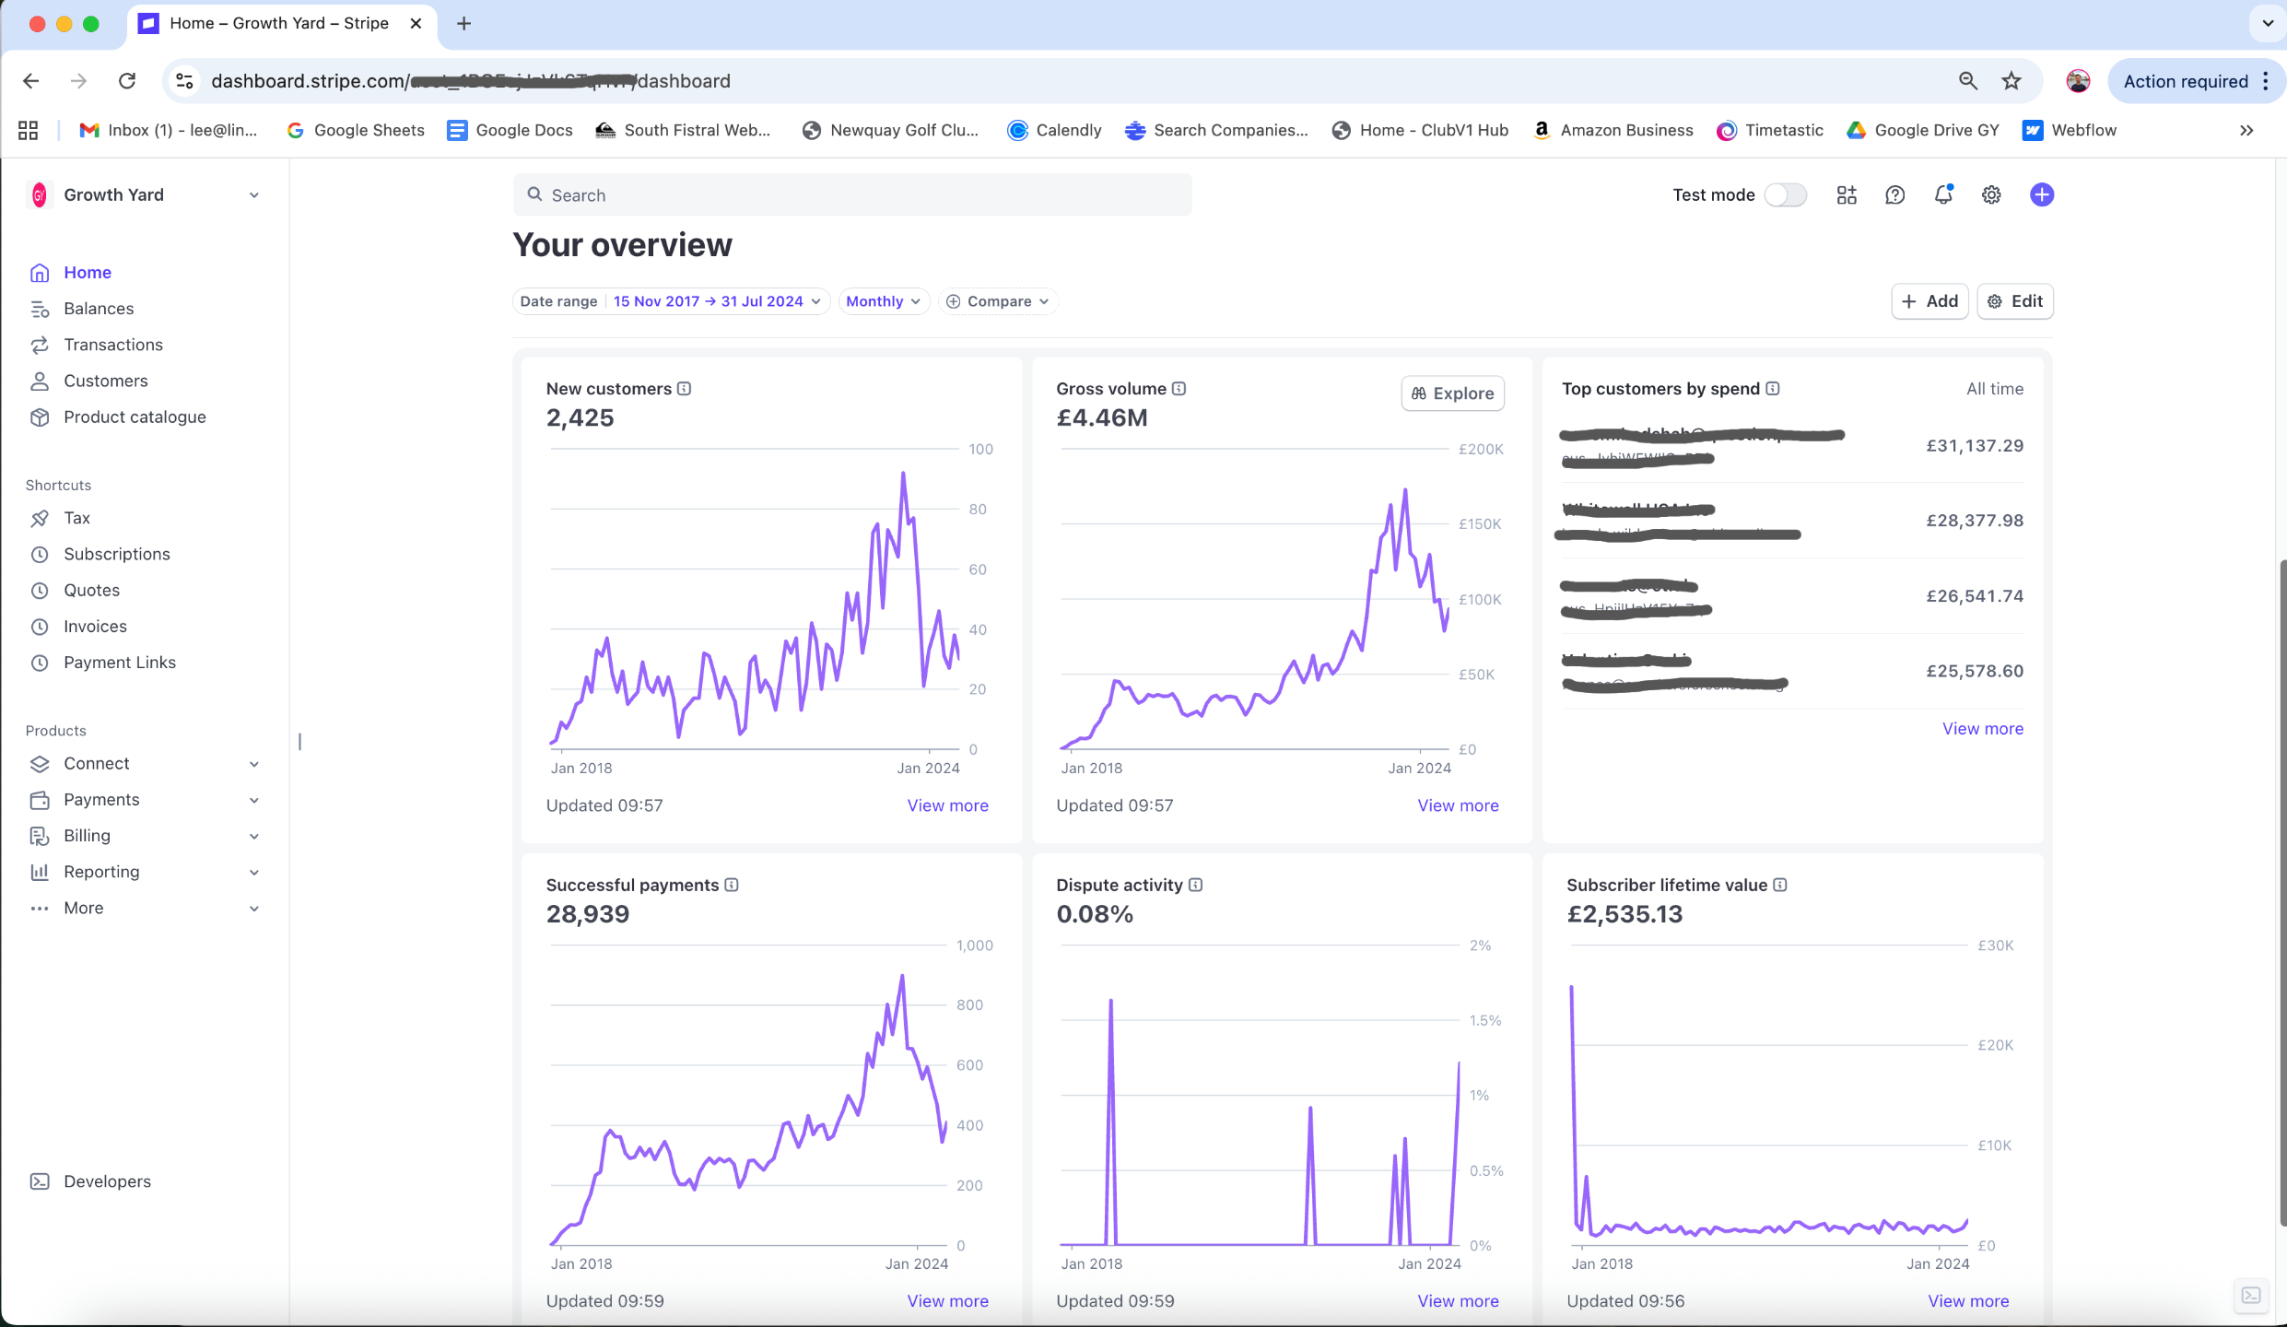The height and width of the screenshot is (1327, 2287).
Task: Click the Search input field
Action: (x=852, y=195)
